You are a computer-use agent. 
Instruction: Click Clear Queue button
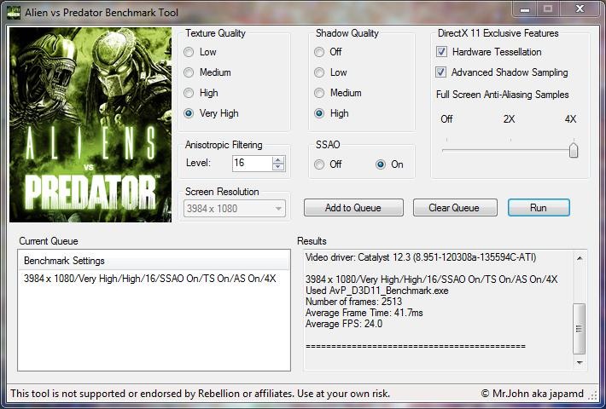(x=453, y=208)
